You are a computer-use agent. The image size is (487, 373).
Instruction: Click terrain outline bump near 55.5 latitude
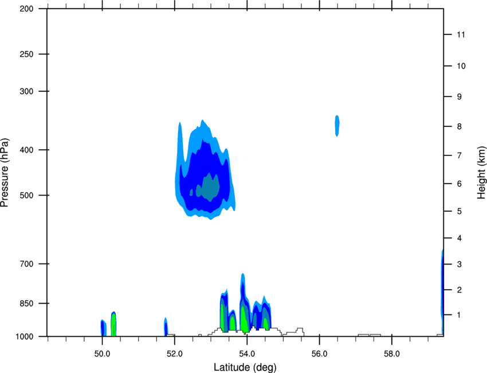300,332
